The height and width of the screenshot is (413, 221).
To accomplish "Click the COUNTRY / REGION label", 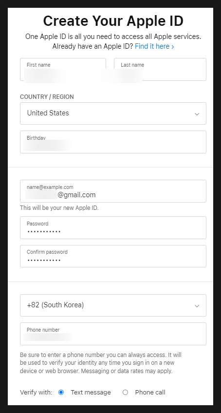I will 47,96.
